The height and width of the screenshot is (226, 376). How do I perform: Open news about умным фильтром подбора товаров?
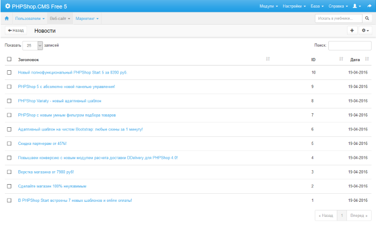(67, 115)
